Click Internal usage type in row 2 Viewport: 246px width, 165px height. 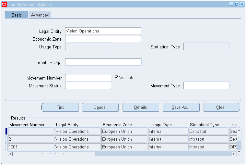pos(168,139)
